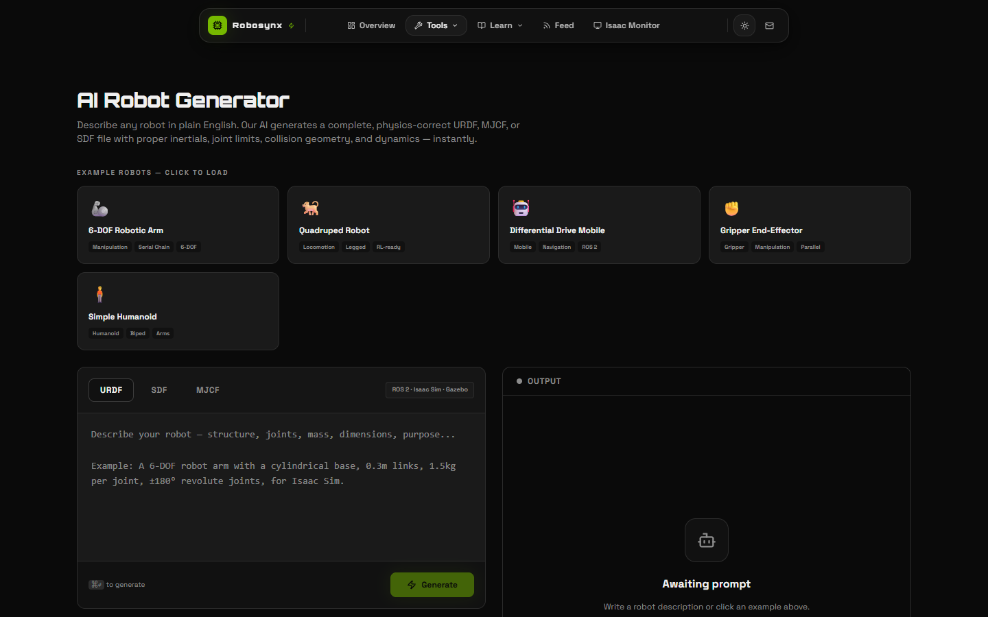This screenshot has height=617, width=988.
Task: Click the Locomotion tag
Action: [x=319, y=247]
